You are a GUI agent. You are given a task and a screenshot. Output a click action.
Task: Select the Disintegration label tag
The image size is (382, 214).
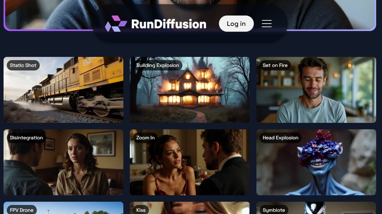coord(26,138)
